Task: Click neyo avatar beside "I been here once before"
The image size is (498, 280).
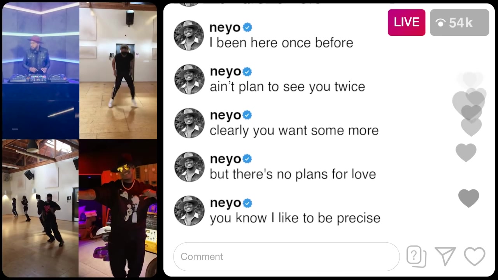Action: coord(189,35)
